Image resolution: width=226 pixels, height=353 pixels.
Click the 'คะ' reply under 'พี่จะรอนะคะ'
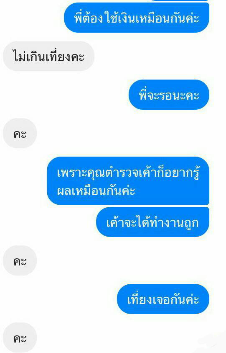point(20,134)
